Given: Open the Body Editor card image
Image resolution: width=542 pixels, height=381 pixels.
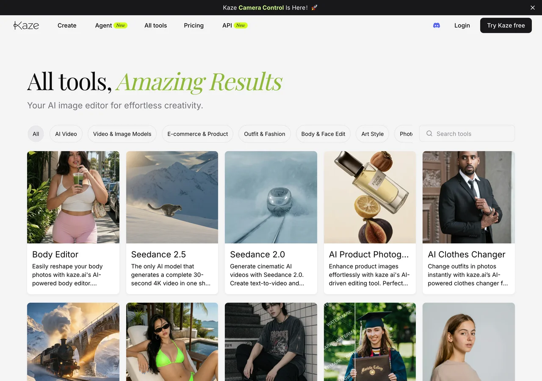Looking at the screenshot, I should 73,197.
